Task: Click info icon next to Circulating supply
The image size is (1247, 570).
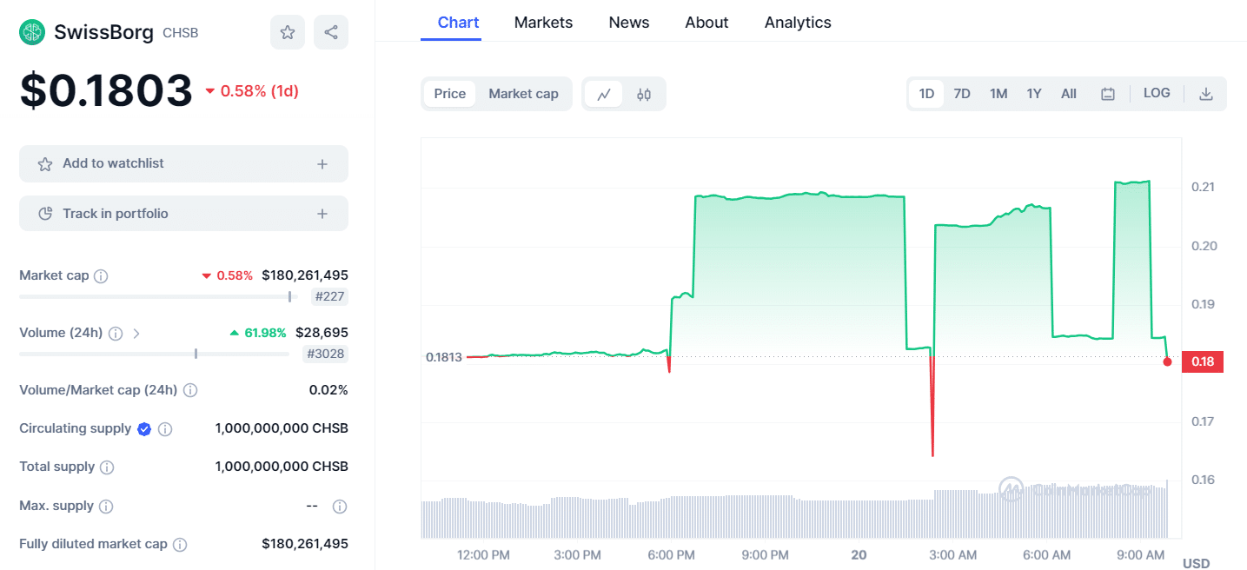Action: click(165, 429)
